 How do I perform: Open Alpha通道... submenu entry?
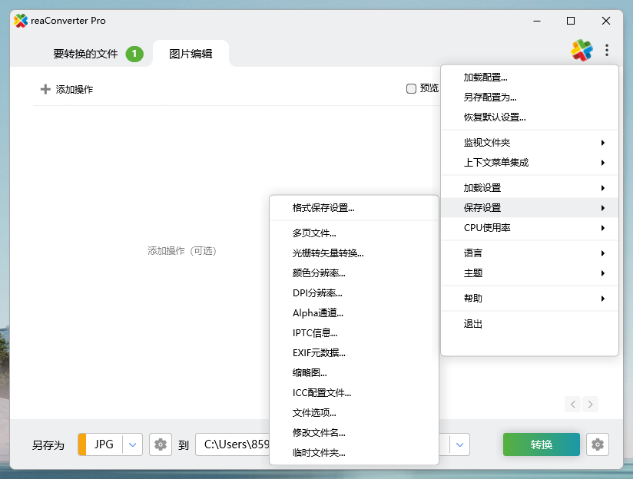pos(354,312)
